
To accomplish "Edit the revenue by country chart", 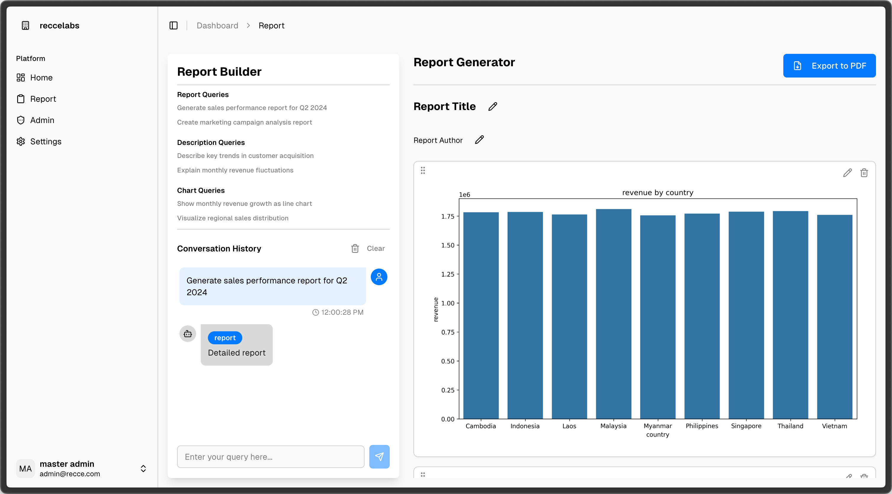I will tap(847, 173).
